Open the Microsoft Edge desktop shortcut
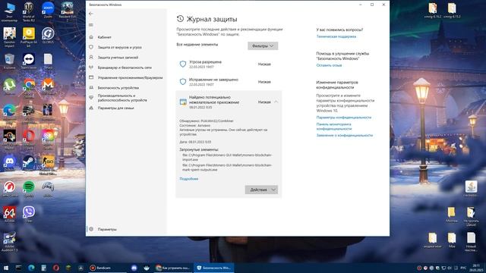 coord(10,113)
